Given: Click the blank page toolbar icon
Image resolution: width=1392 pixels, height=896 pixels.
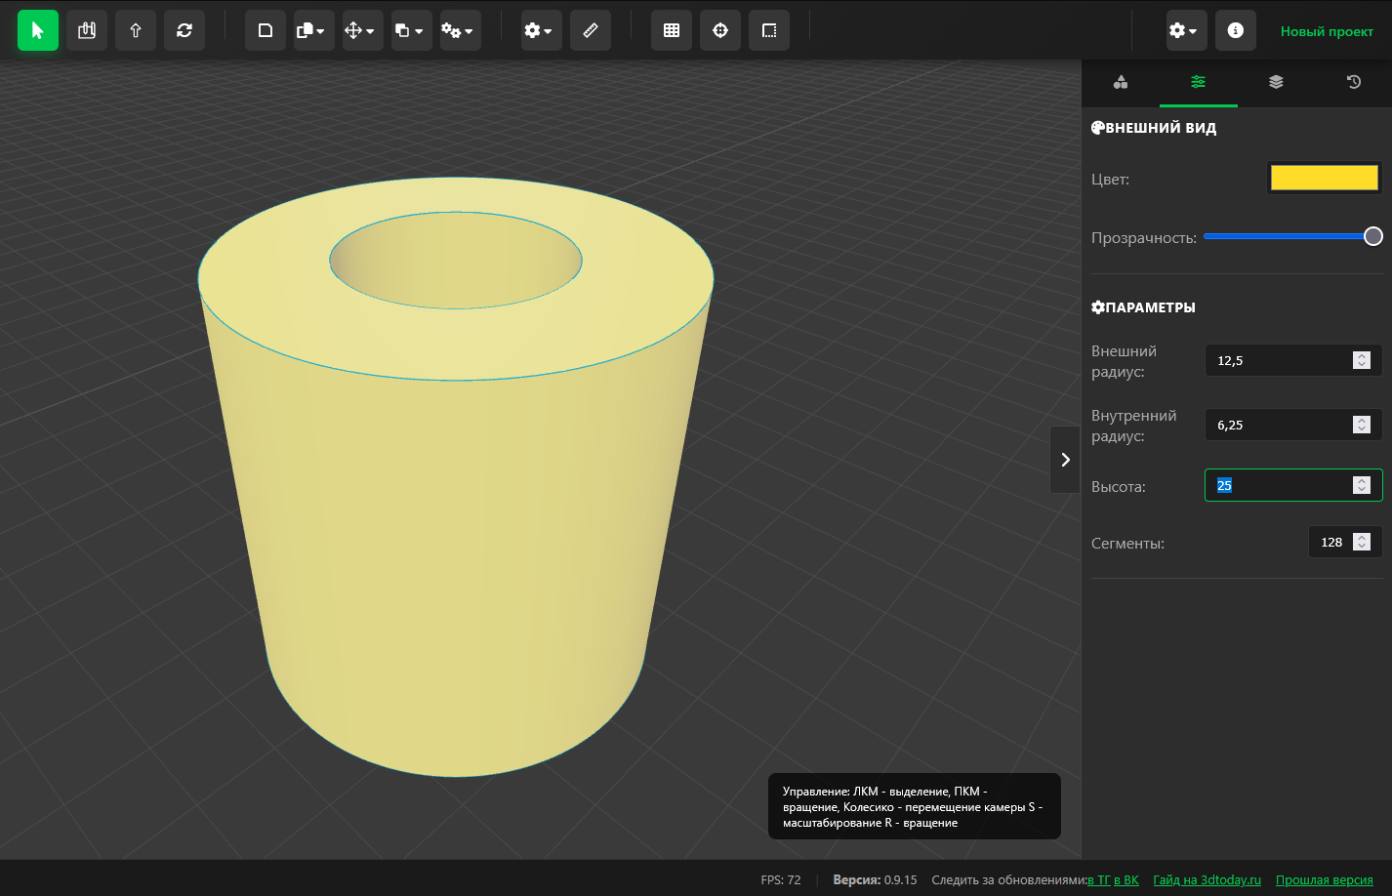Looking at the screenshot, I should click(266, 30).
